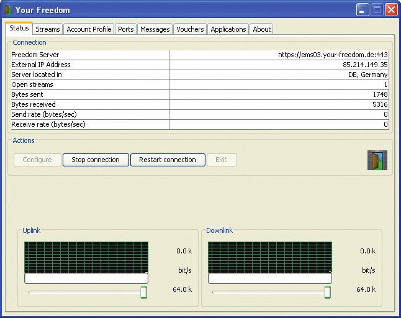
Task: Click the open door logo icon
Action: [377, 160]
